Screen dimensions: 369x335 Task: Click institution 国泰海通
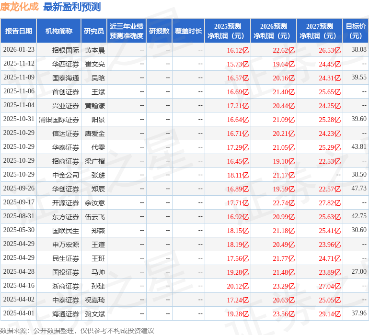66,78
